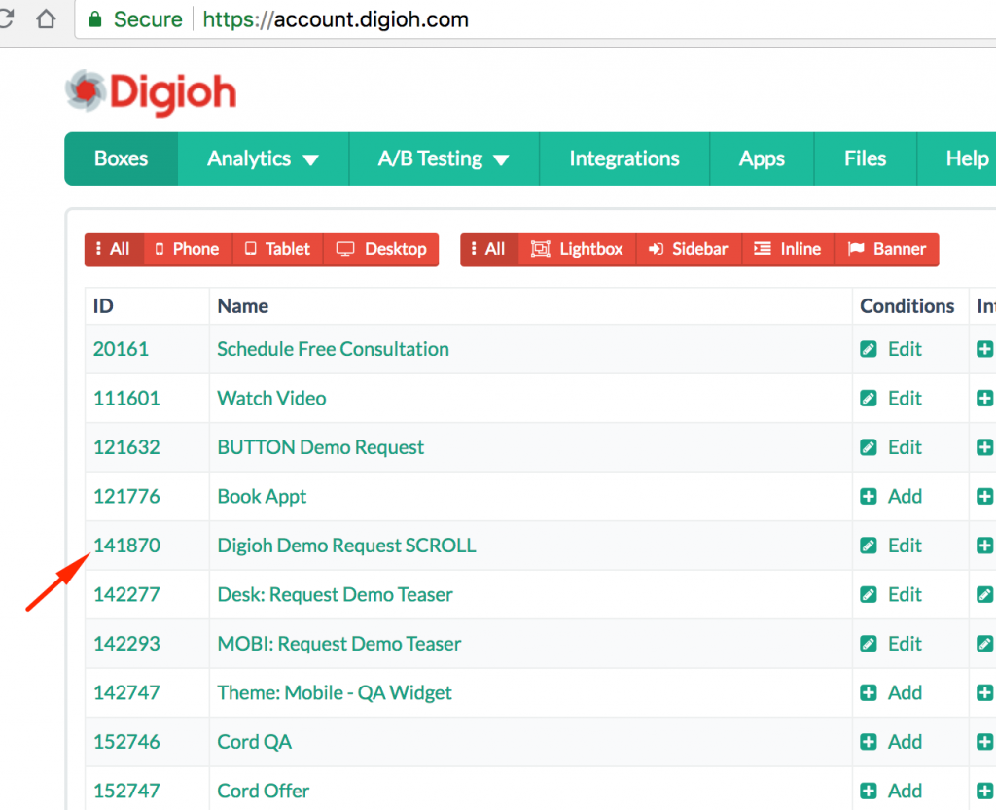Click plus icon in Cord QA conditions
This screenshot has width=996, height=810.
click(869, 742)
